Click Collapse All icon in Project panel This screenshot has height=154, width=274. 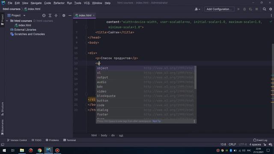click(56, 15)
